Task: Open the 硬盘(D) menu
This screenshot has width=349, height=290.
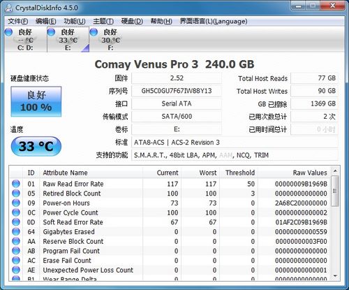Action: point(132,21)
